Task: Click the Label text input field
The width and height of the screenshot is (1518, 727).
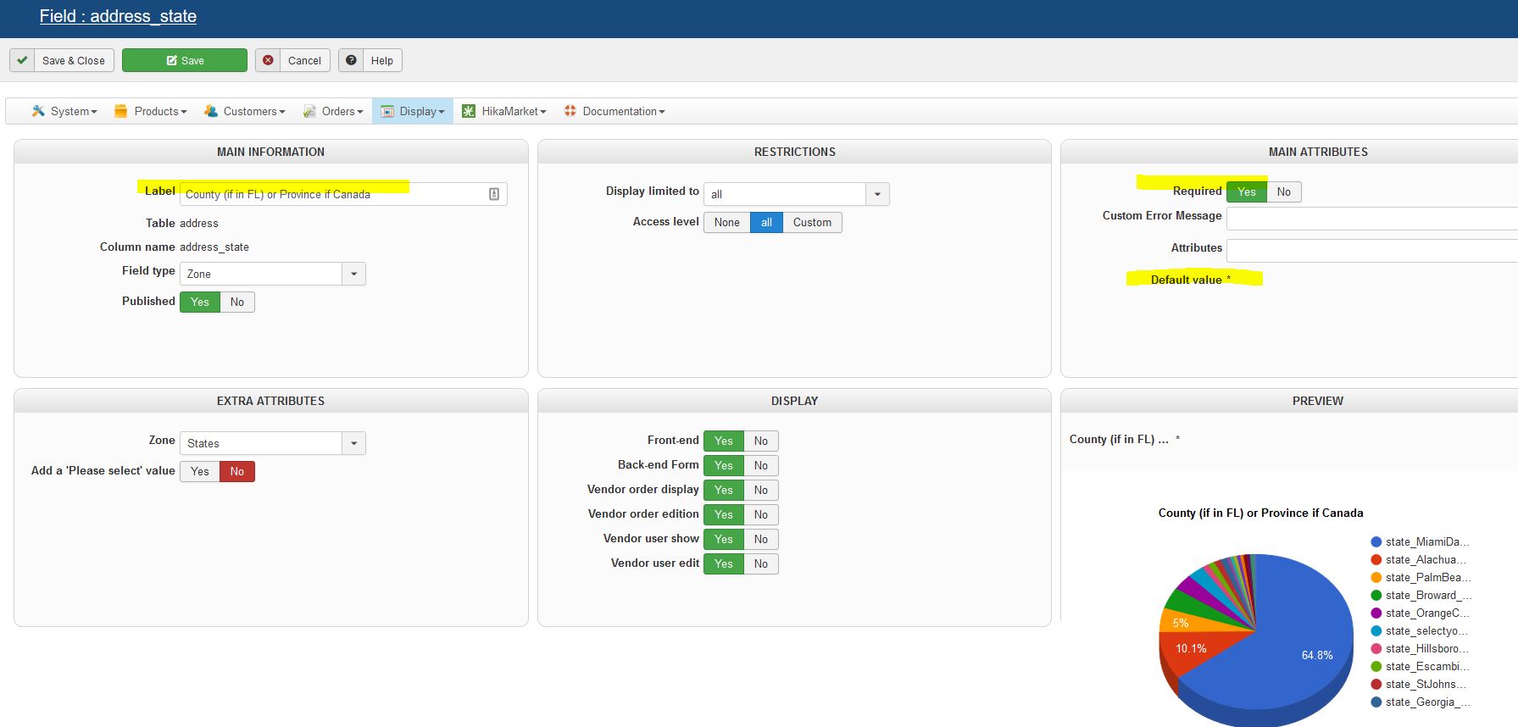Action: click(x=343, y=194)
